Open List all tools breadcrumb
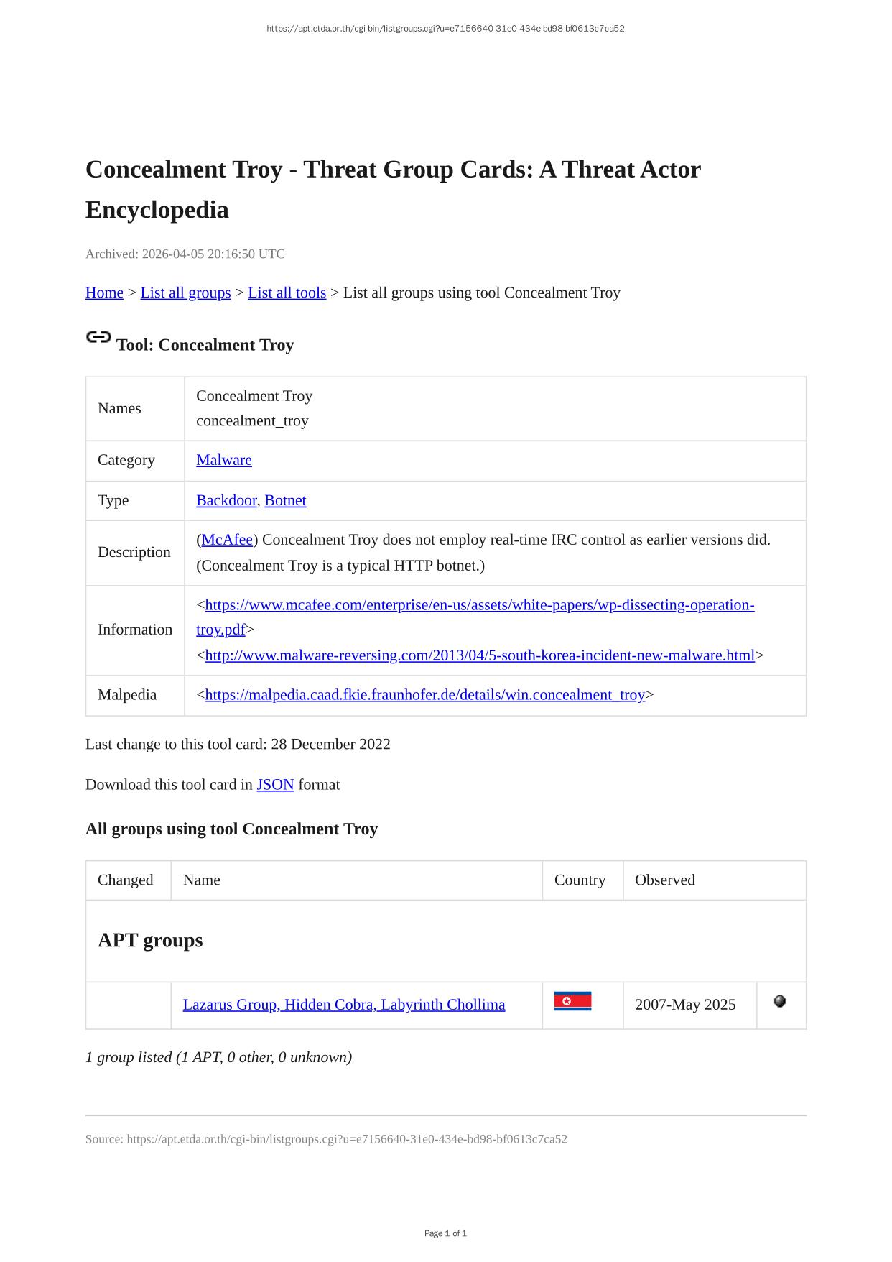 click(x=287, y=293)
